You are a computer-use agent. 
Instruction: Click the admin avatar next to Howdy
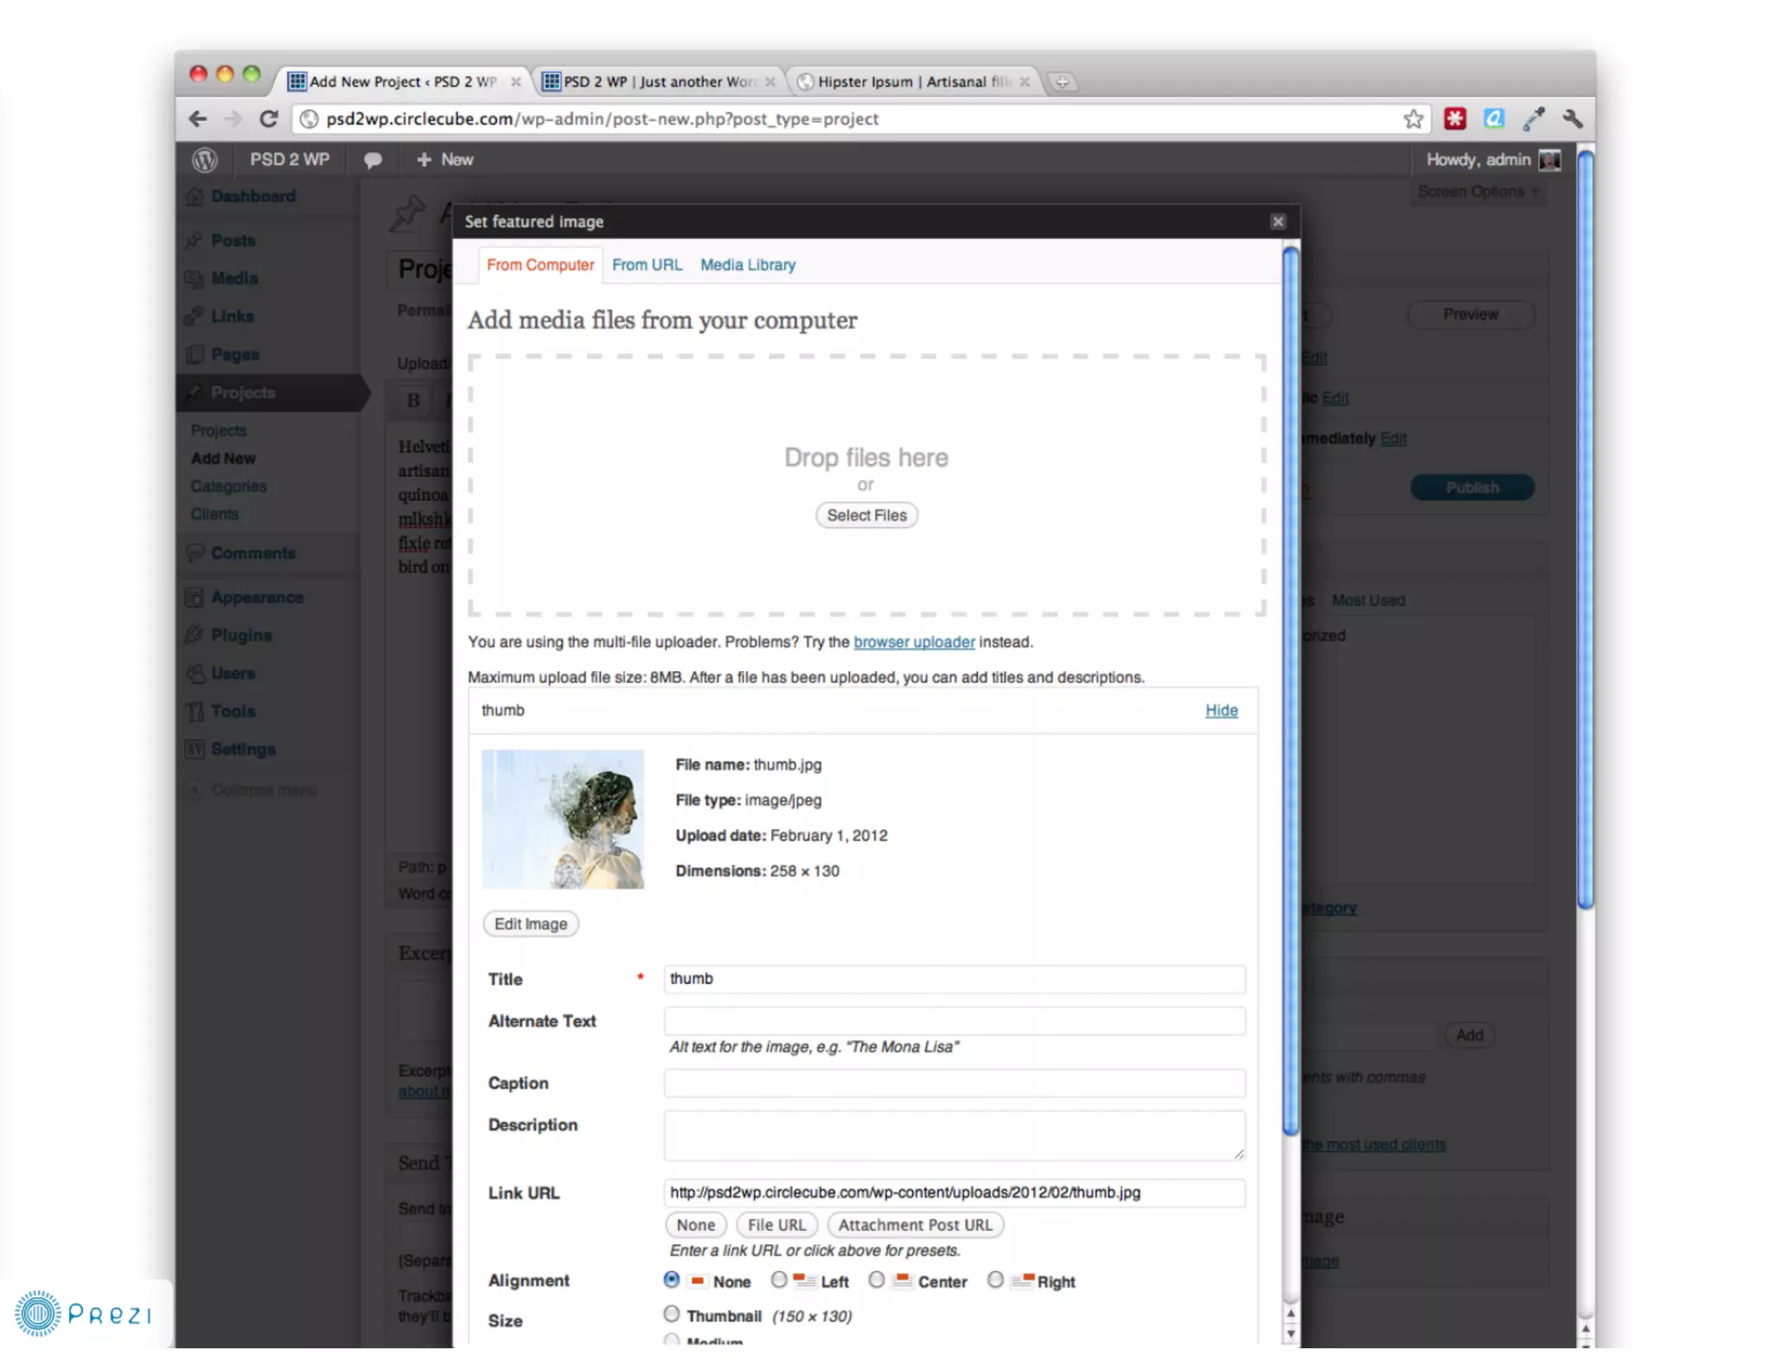point(1550,160)
